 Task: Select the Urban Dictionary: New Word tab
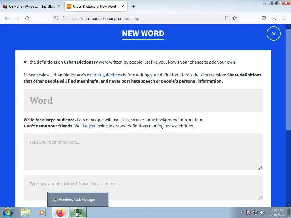pos(96,6)
